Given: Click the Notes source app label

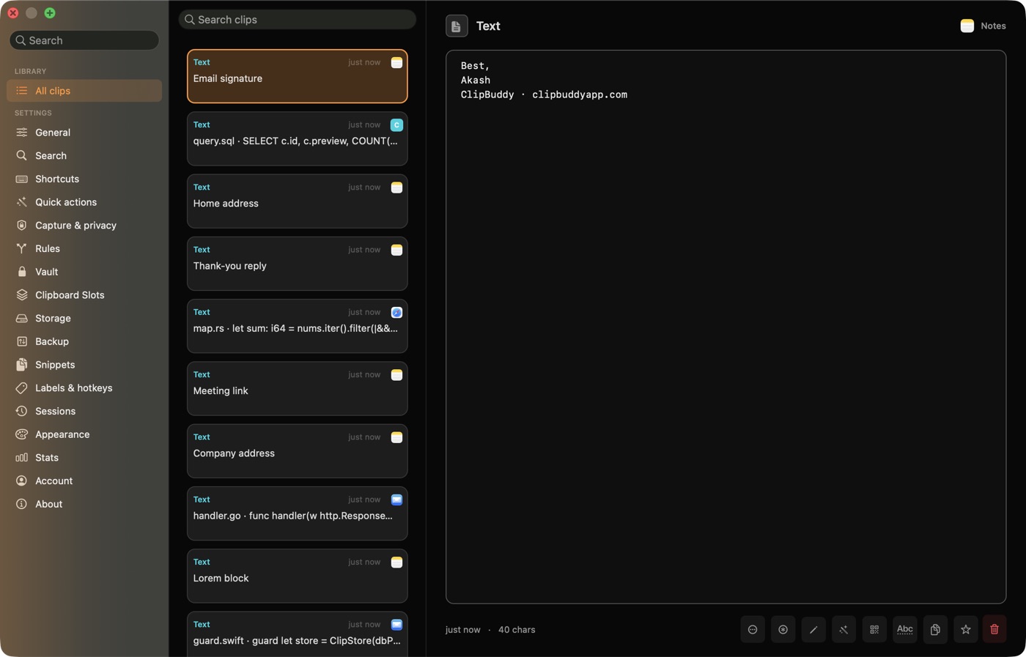Looking at the screenshot, I should pos(993,26).
